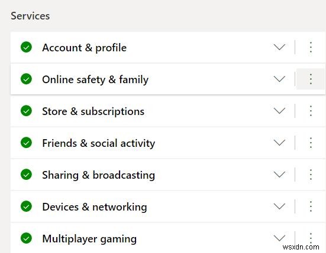Expand the Multiplayer gaming chevron

[279, 238]
